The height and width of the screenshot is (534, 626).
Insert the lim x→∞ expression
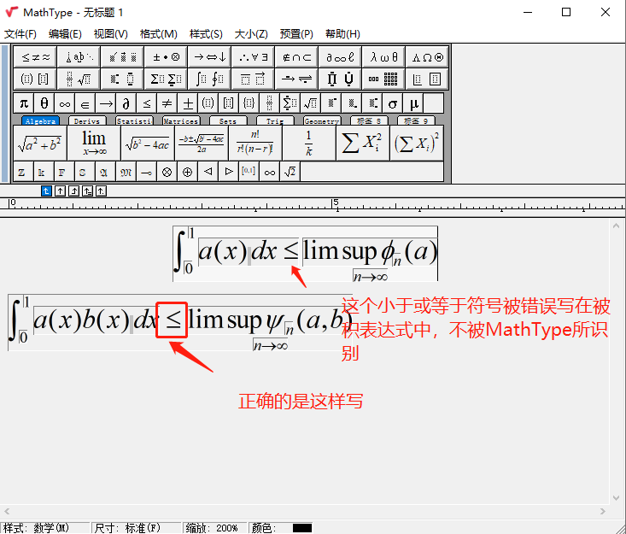pos(94,143)
